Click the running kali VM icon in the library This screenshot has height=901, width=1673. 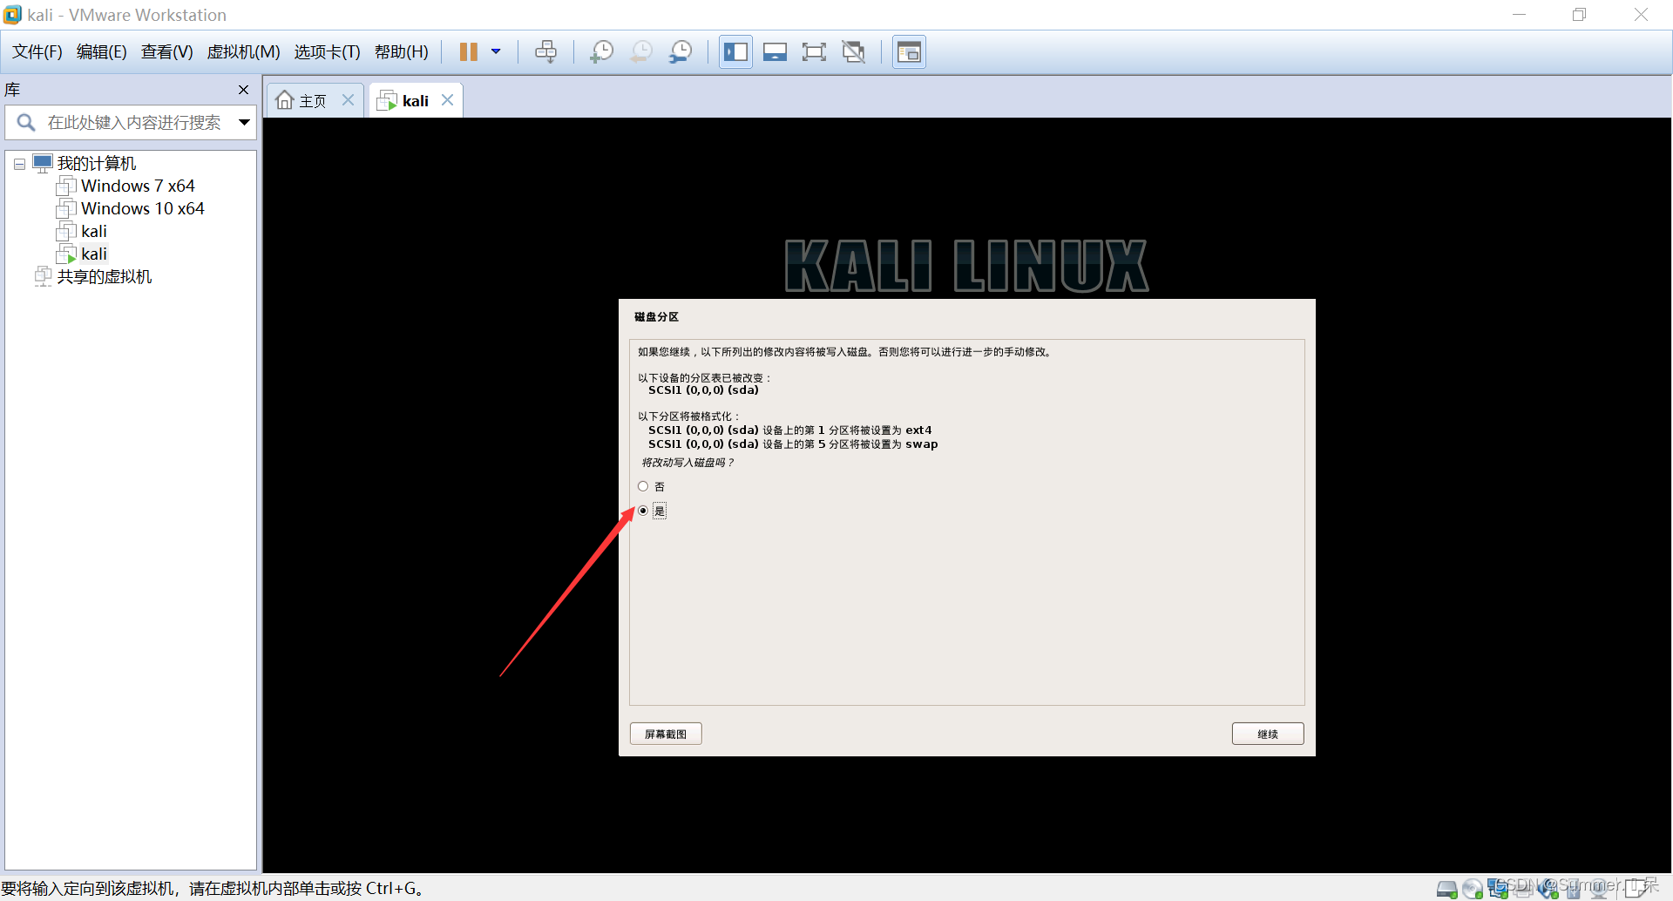point(66,254)
